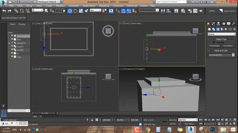Open Google Chrome from the taskbar
The width and height of the screenshot is (238, 133).
(147, 130)
